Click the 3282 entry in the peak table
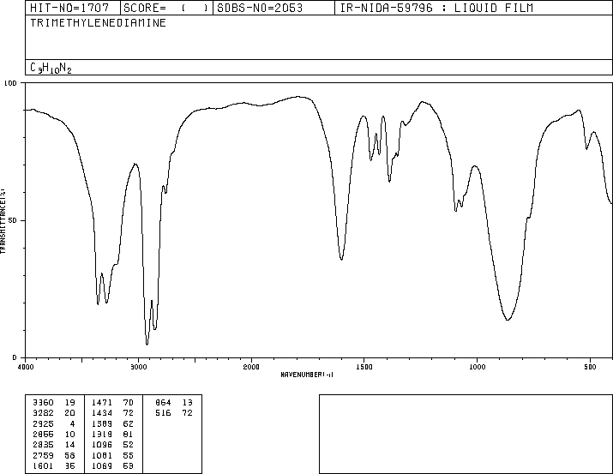The width and height of the screenshot is (613, 474). [43, 413]
